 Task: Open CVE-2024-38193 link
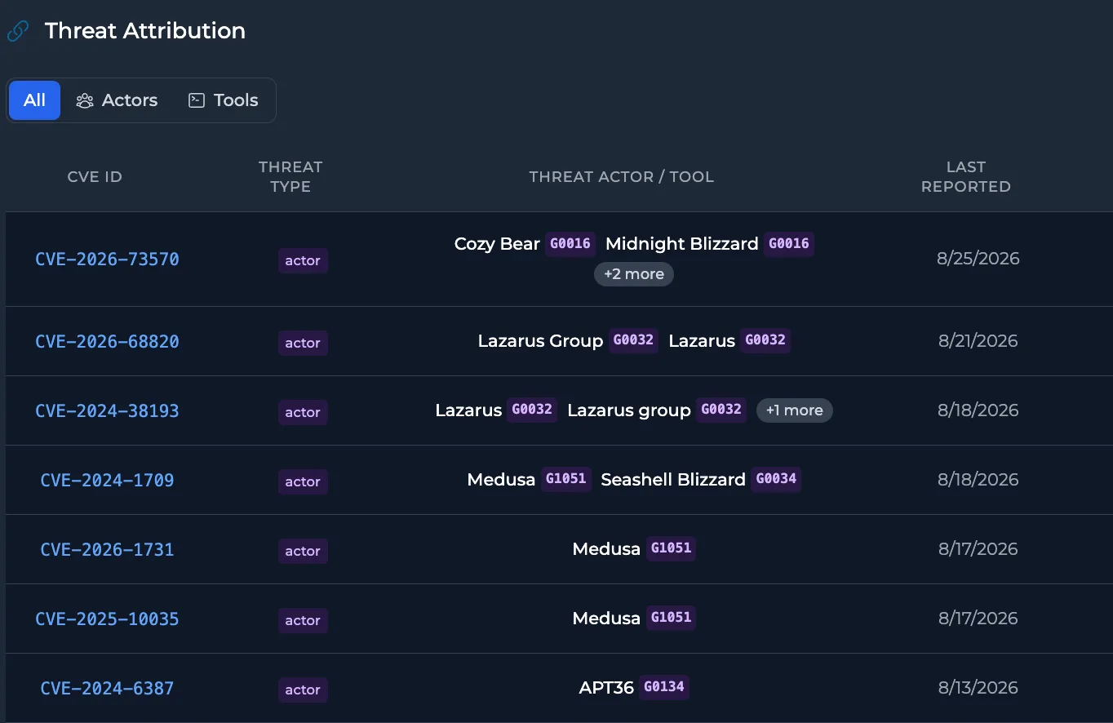(x=107, y=411)
